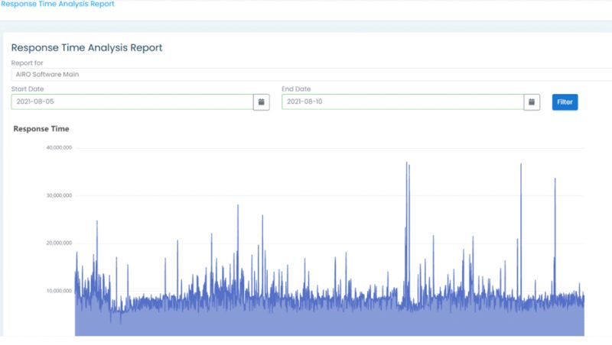Screen dimensions: 612x345
Task: Click the 'Response Time Analysis Report' page heading
Action: click(x=86, y=48)
